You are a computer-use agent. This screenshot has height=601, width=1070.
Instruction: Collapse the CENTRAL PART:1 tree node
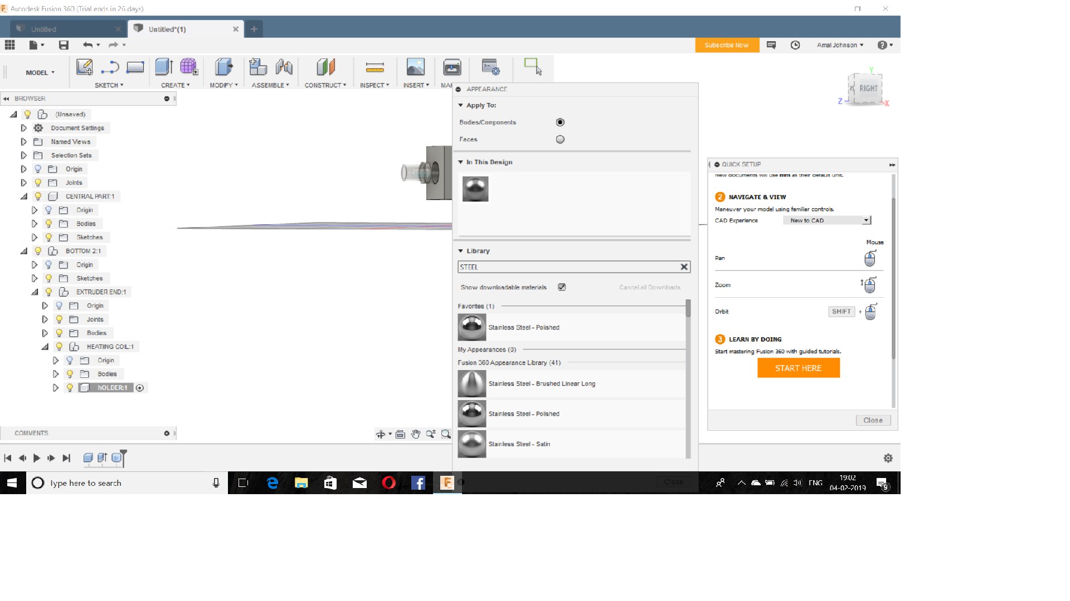[x=24, y=196]
